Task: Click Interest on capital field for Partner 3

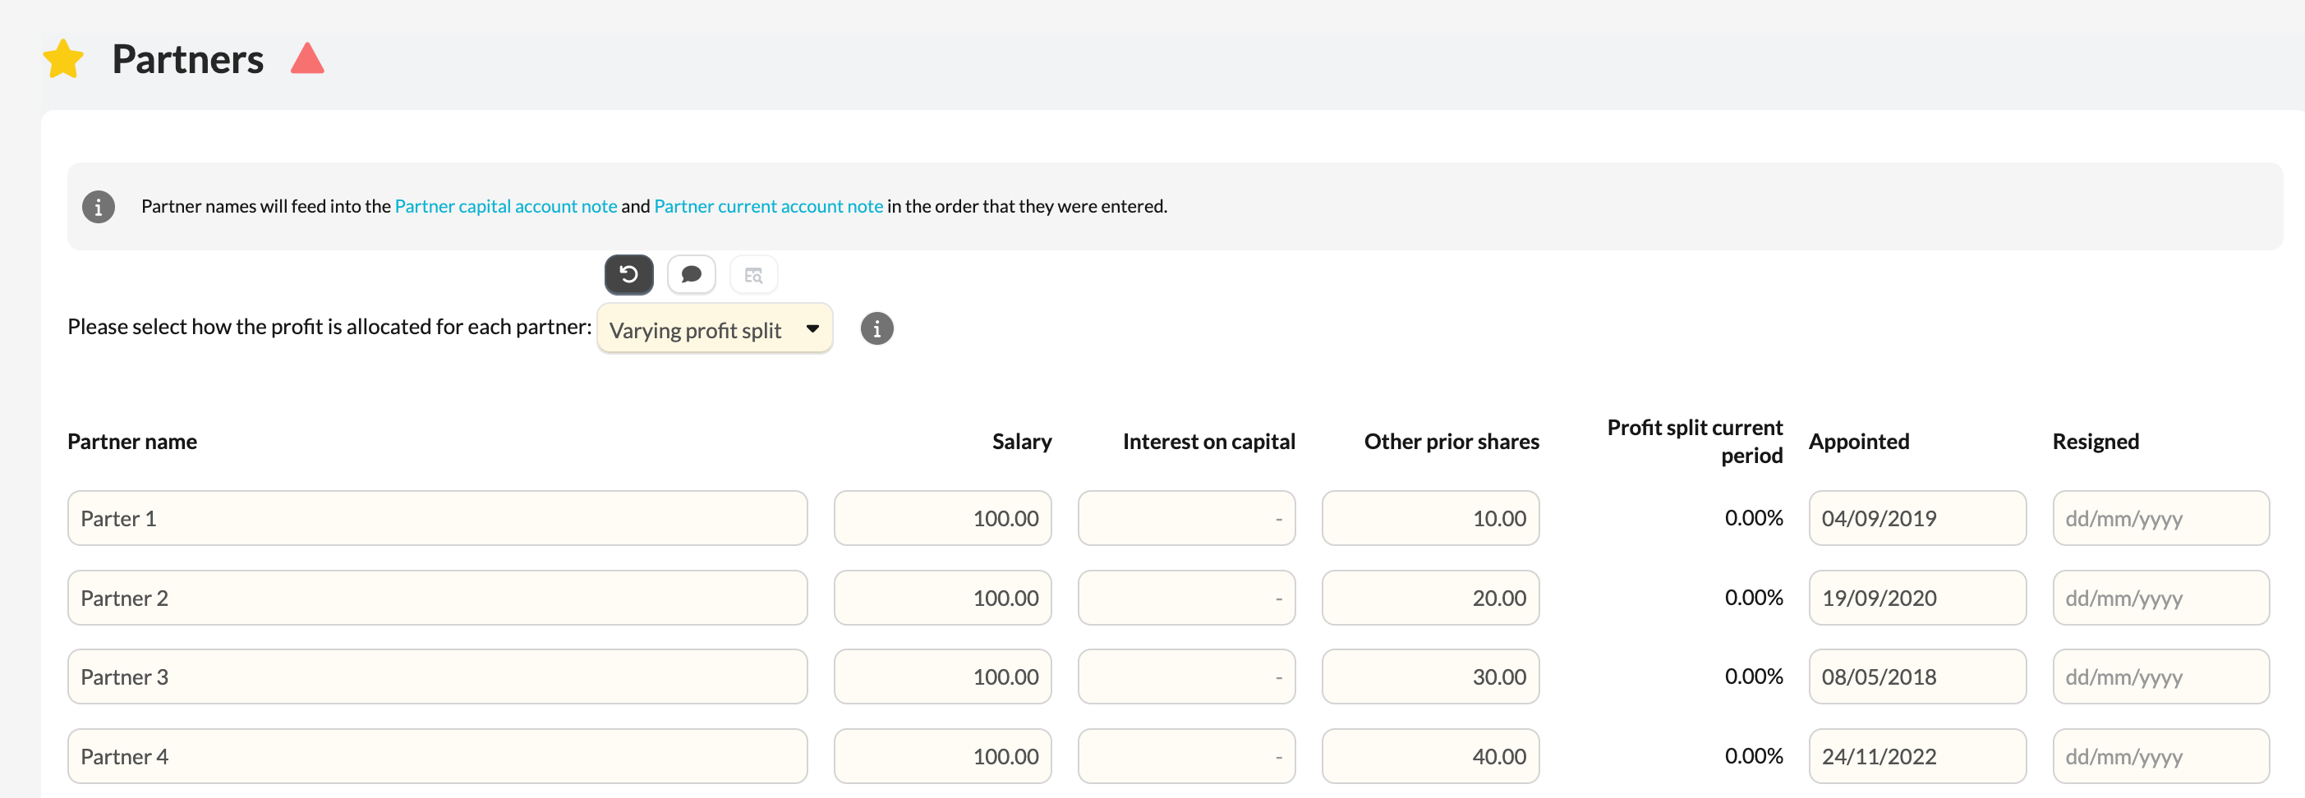Action: point(1186,676)
